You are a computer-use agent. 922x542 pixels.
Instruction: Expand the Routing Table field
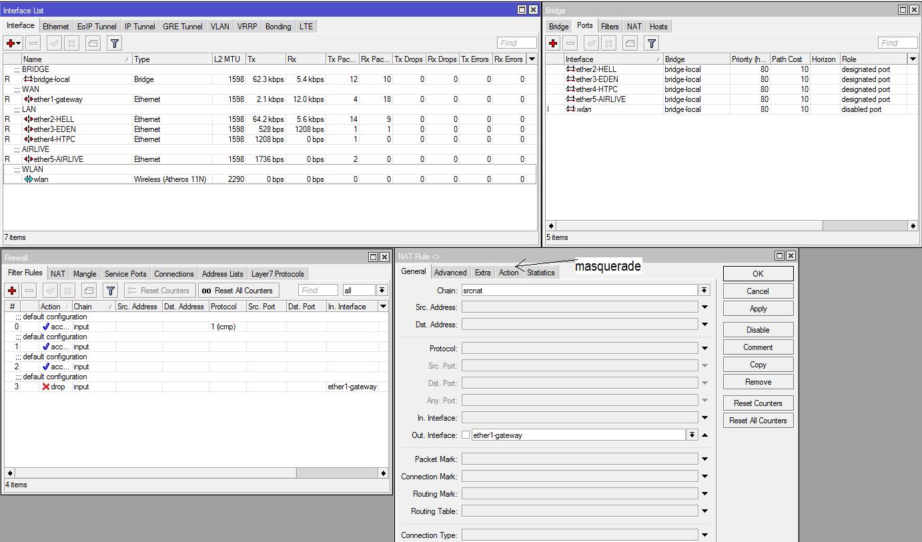tap(705, 511)
